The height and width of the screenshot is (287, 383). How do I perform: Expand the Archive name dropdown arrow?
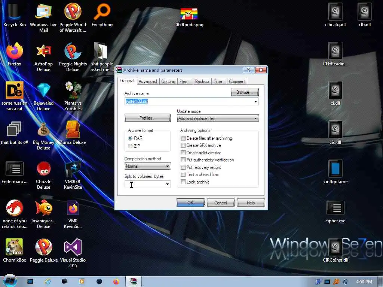coord(255,101)
